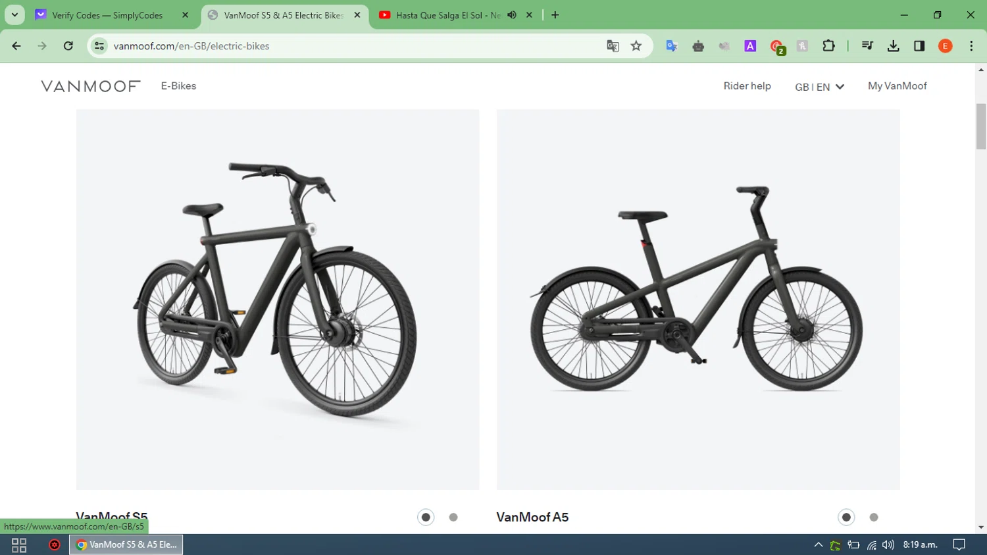Open the purple A extension
Viewport: 987px width, 555px height.
(750, 46)
